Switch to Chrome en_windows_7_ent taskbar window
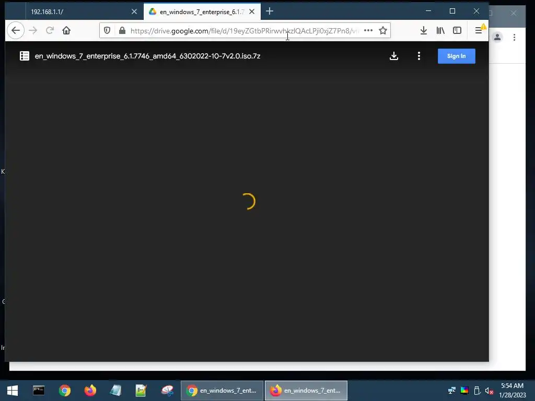 coord(222,391)
